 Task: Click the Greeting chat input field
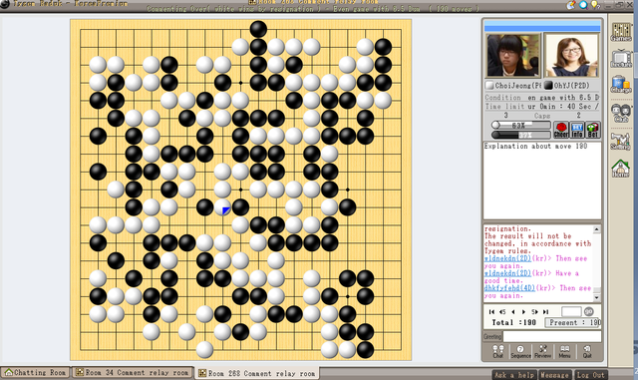pyautogui.click(x=552, y=336)
